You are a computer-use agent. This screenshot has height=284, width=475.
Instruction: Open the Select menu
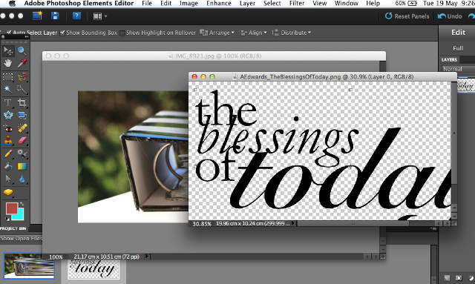272,3
